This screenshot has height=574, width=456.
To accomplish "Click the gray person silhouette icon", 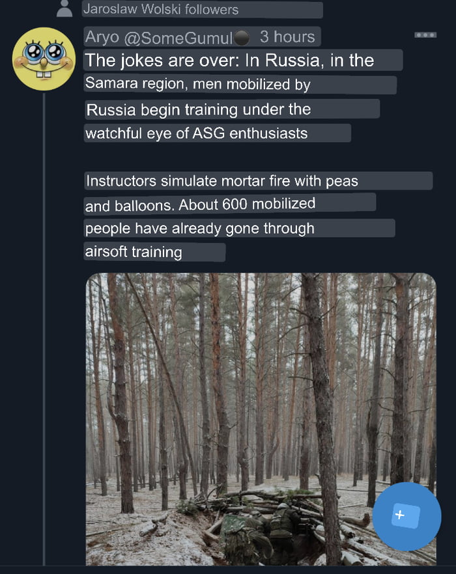I will pyautogui.click(x=64, y=8).
